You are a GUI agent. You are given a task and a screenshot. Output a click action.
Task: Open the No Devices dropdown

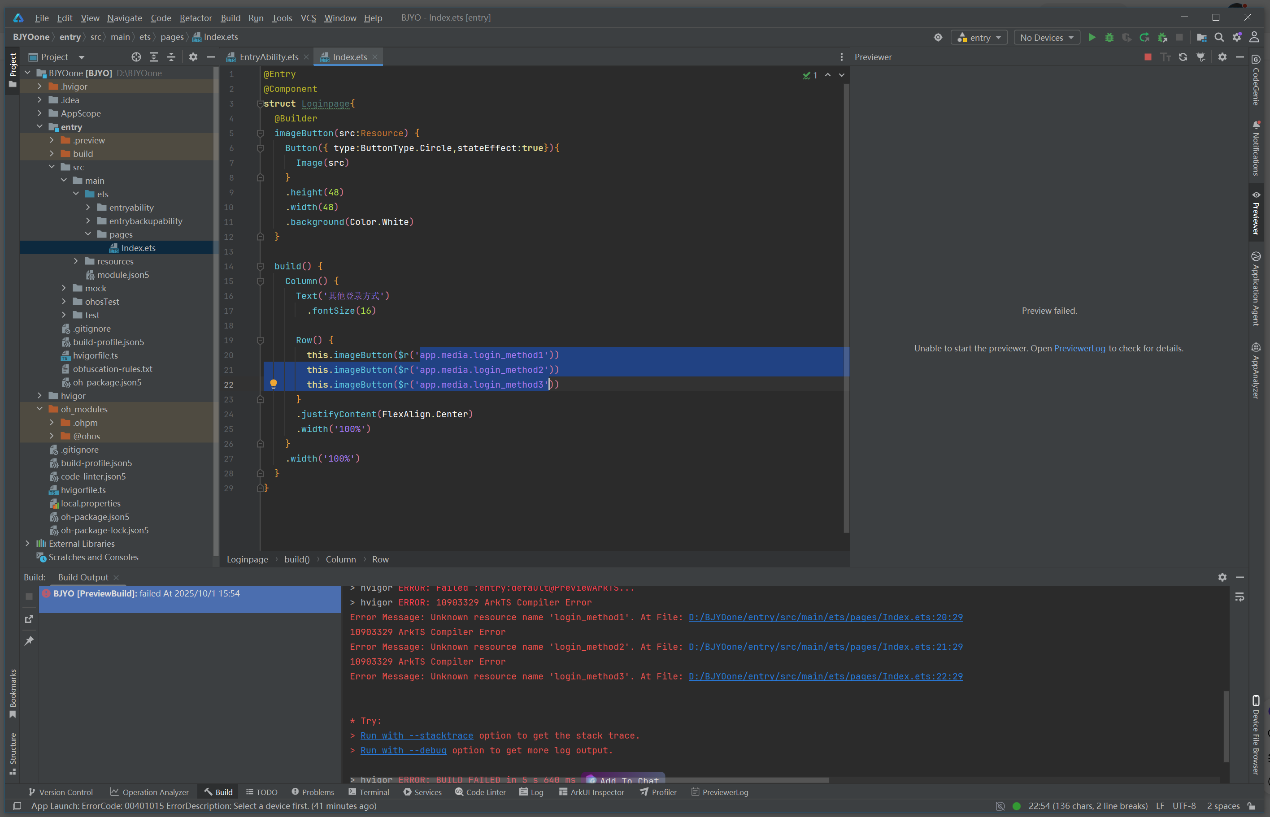tap(1046, 38)
